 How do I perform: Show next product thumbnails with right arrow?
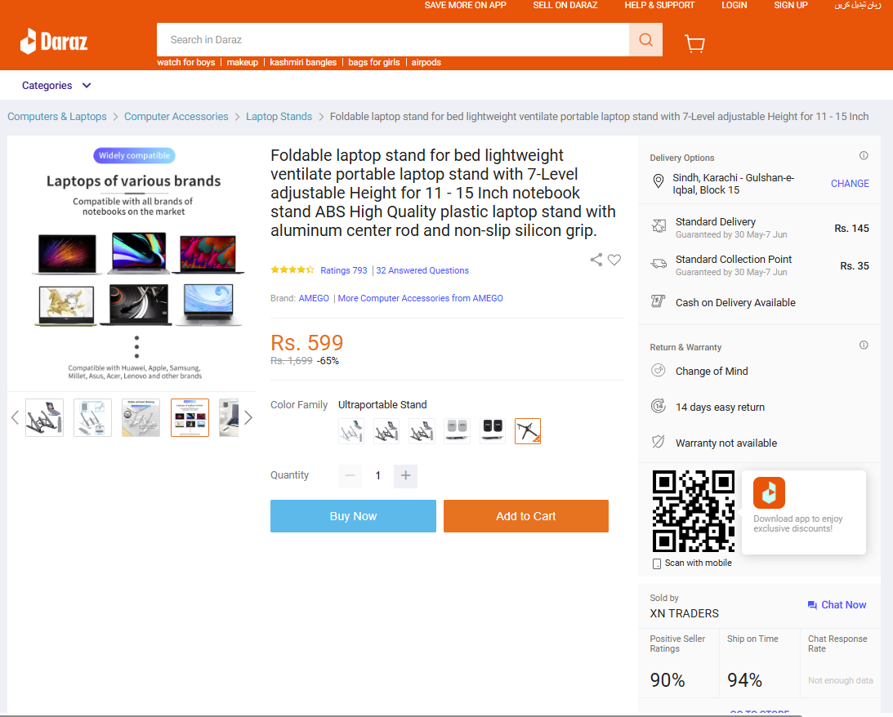248,417
